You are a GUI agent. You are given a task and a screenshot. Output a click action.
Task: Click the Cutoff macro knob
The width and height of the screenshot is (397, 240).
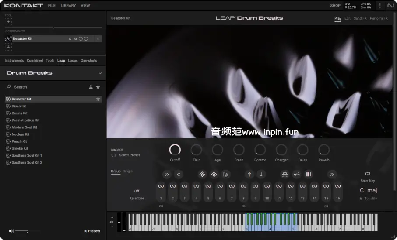[175, 150]
